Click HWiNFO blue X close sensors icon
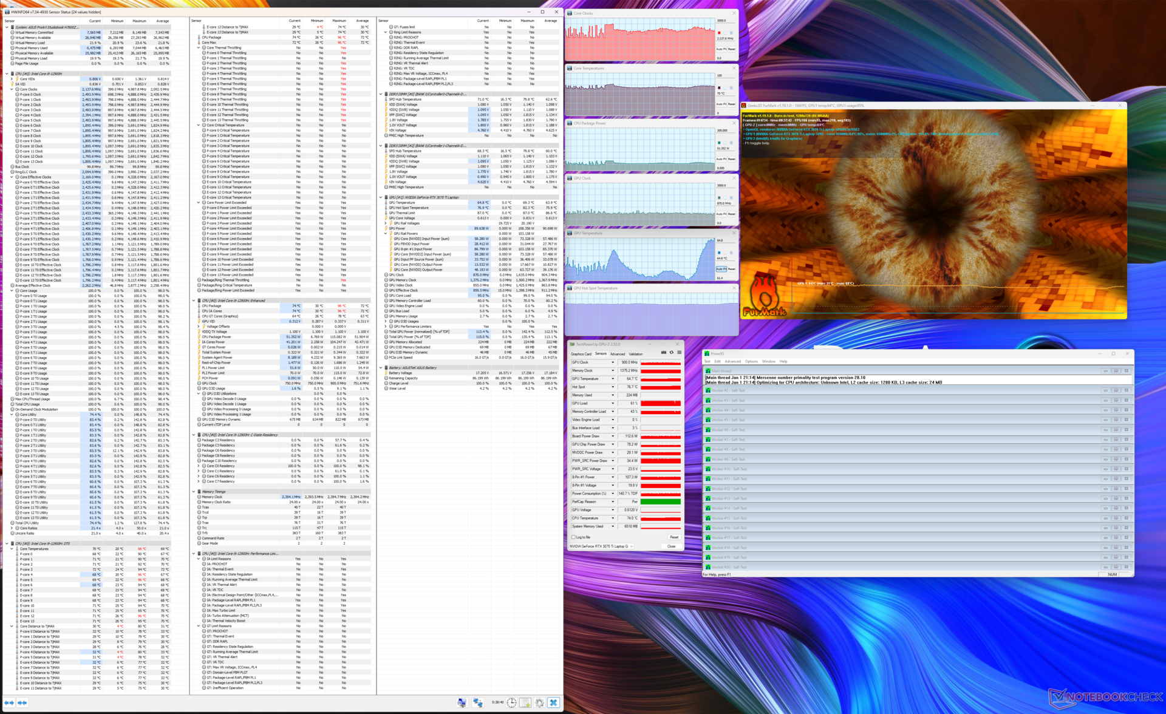The width and height of the screenshot is (1166, 714). click(x=553, y=702)
